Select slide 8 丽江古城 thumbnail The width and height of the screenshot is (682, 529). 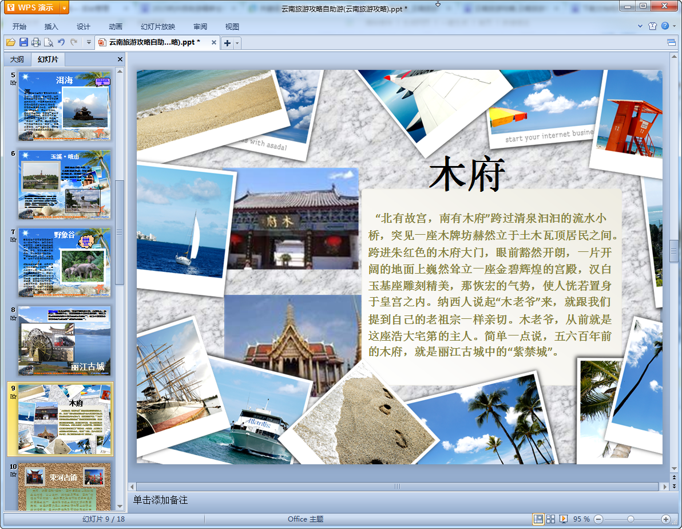pos(65,341)
